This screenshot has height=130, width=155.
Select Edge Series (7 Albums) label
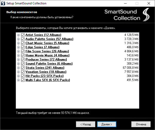(42, 47)
